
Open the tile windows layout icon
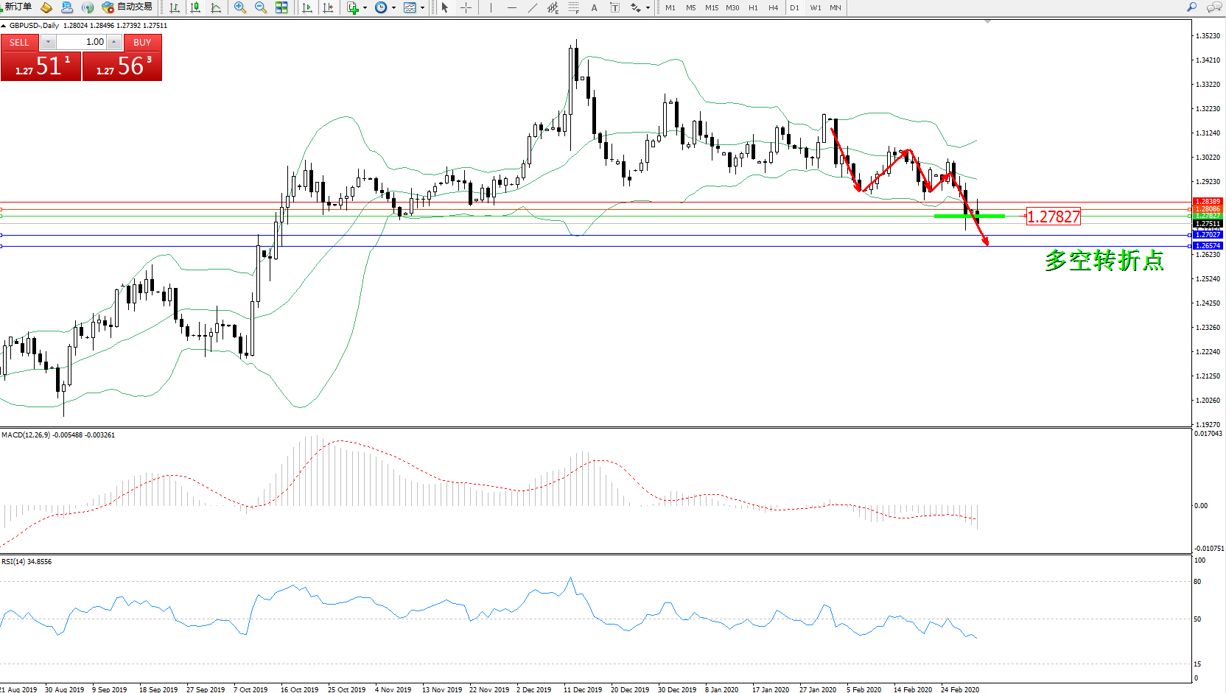coord(281,7)
